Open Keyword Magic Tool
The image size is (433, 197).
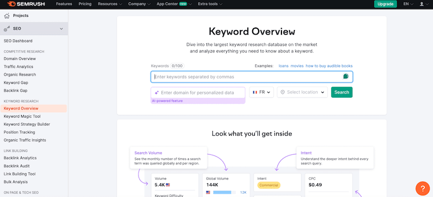point(22,116)
